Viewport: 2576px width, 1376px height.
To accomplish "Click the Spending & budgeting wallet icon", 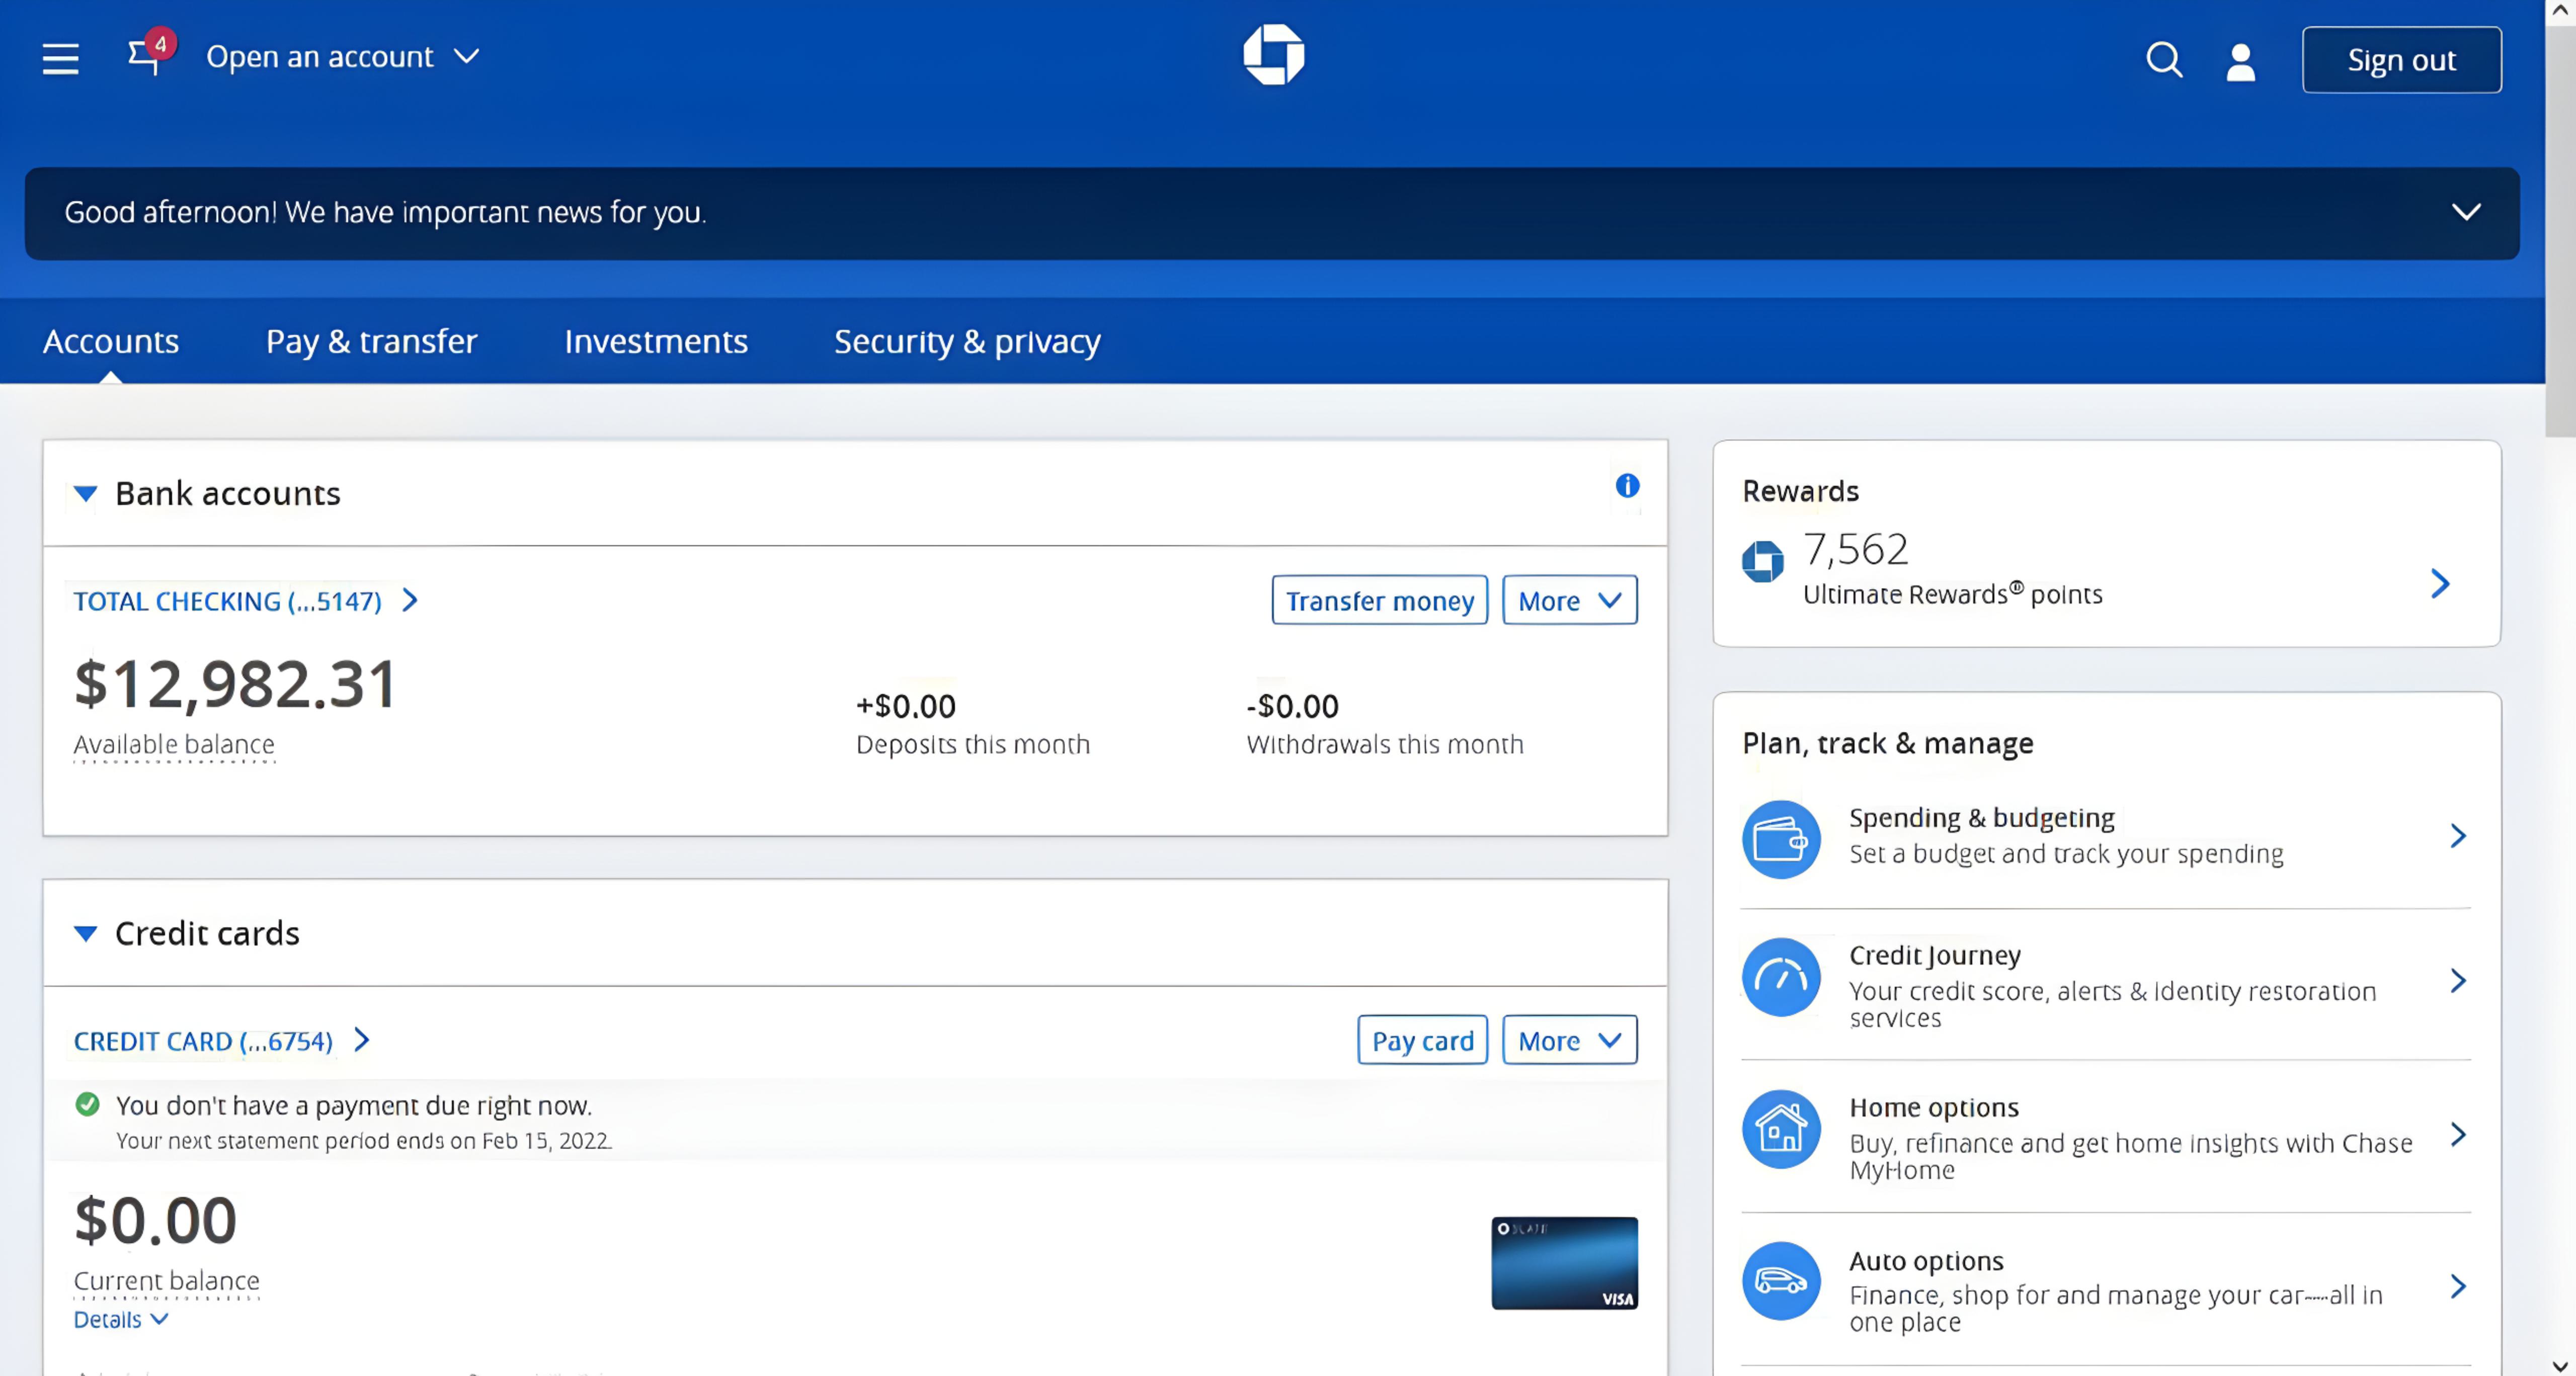I will click(1781, 838).
